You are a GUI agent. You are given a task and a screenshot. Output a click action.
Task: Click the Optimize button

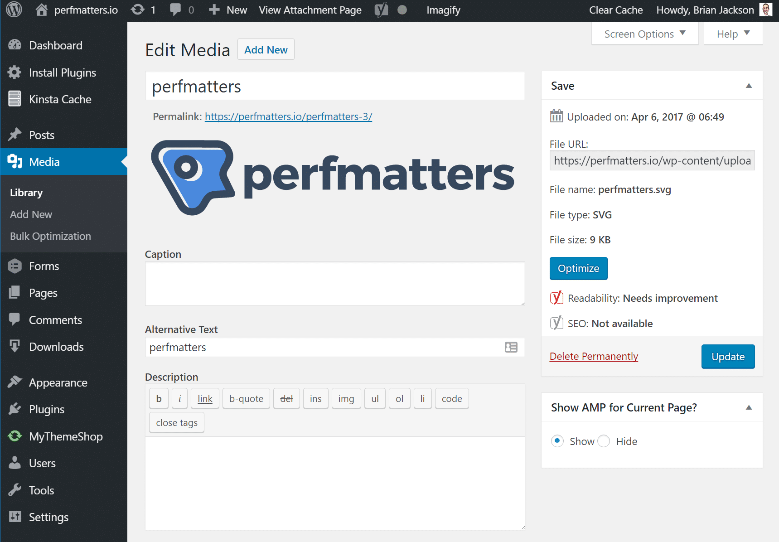[578, 268]
